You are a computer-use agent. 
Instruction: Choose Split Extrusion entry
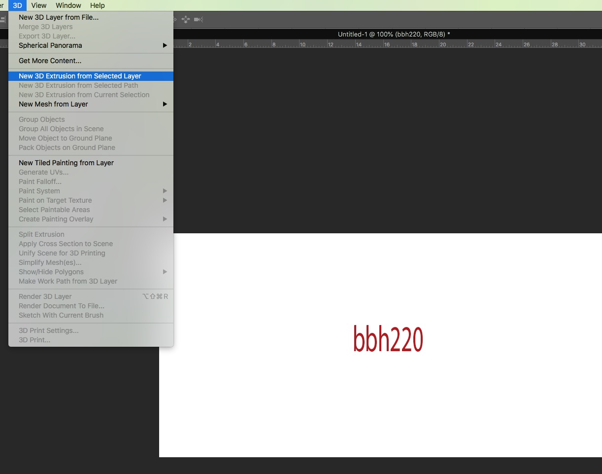tap(91, 234)
